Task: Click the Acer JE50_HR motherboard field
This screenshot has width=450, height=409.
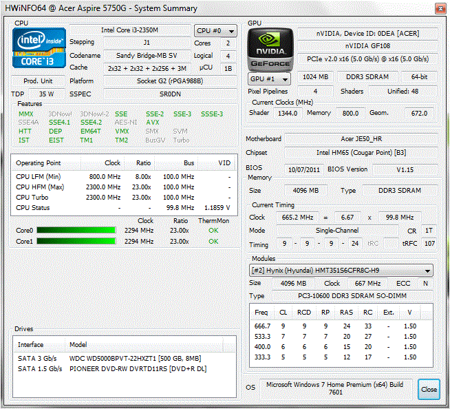Action: [x=361, y=139]
